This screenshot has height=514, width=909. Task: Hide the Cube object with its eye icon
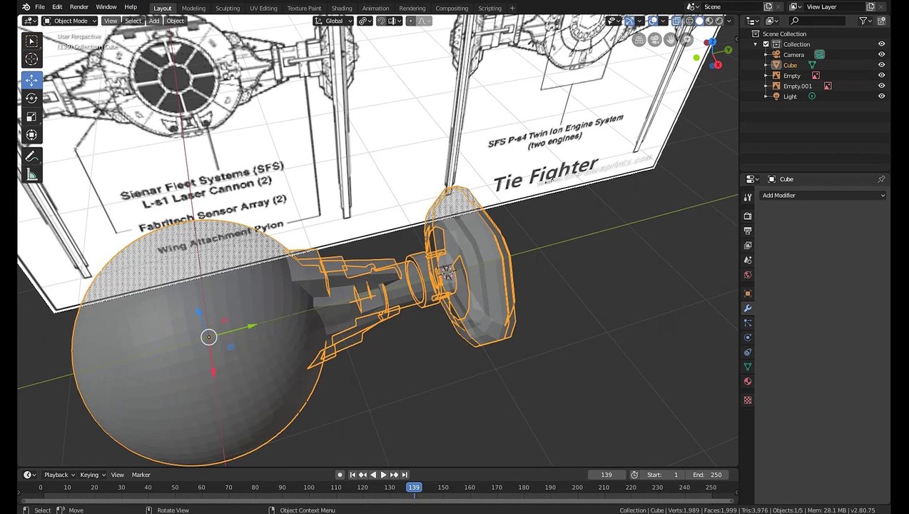(881, 65)
